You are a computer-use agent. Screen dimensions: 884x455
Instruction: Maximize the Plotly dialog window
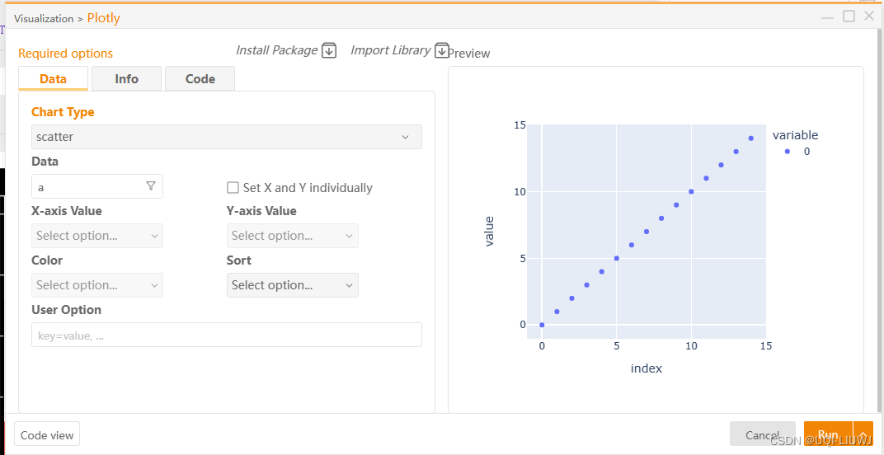click(x=849, y=16)
